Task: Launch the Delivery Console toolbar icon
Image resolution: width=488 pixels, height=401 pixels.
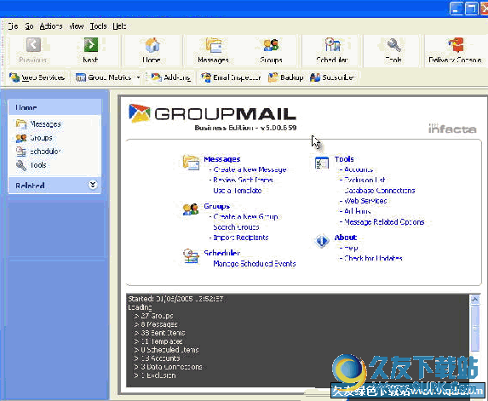Action: click(456, 45)
